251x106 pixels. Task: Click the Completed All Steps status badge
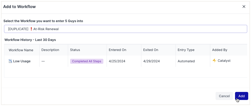click(87, 61)
